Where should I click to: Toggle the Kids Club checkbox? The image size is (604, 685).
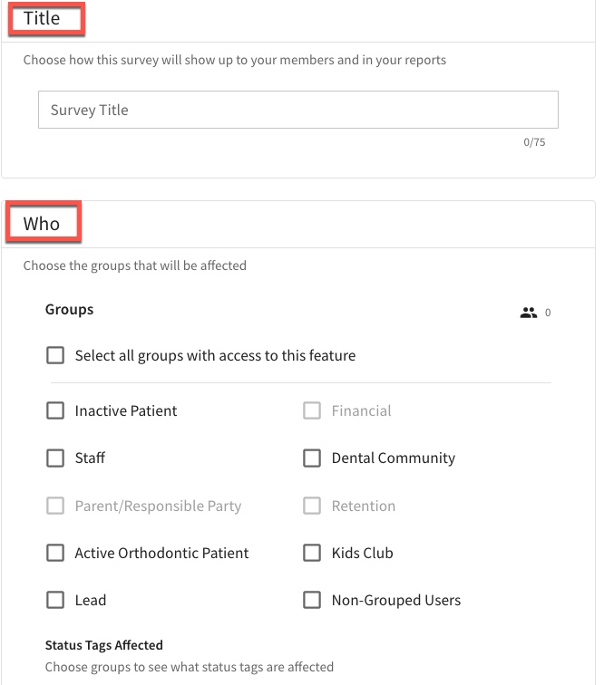click(312, 553)
